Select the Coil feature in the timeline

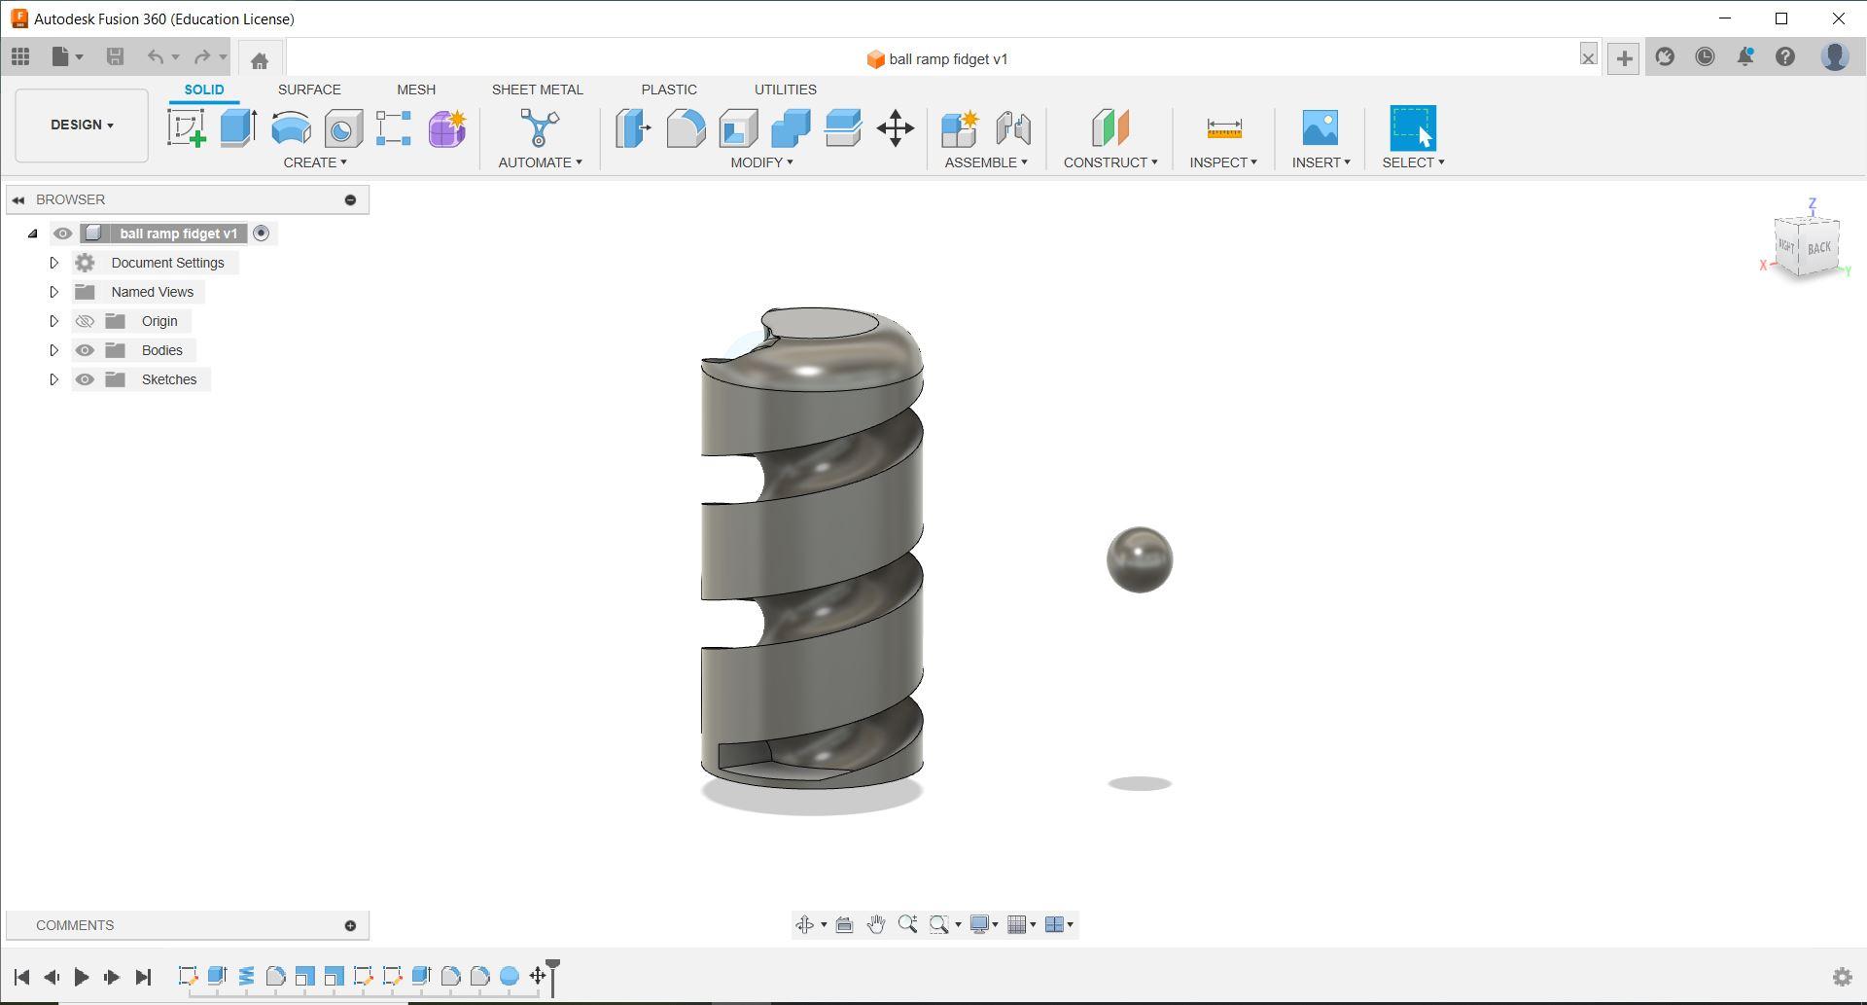tap(246, 976)
